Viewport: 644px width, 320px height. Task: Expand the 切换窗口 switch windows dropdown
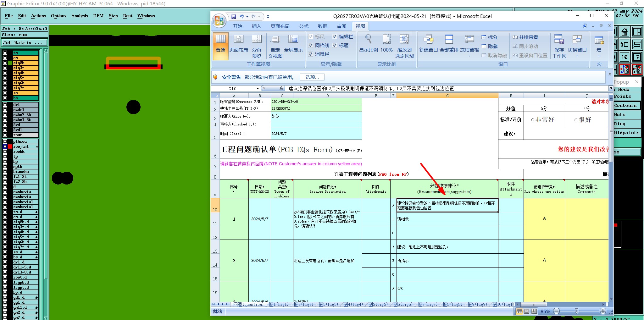point(577,56)
